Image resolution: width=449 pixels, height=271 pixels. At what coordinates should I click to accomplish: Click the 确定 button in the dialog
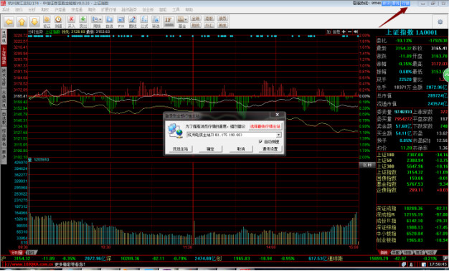(x=210, y=149)
